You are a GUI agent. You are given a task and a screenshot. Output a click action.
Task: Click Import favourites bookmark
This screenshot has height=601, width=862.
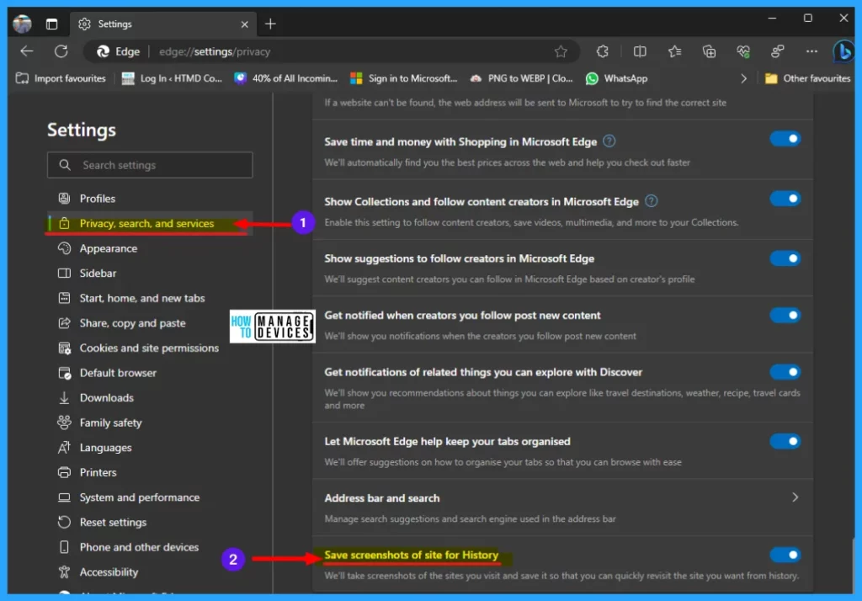pos(61,78)
